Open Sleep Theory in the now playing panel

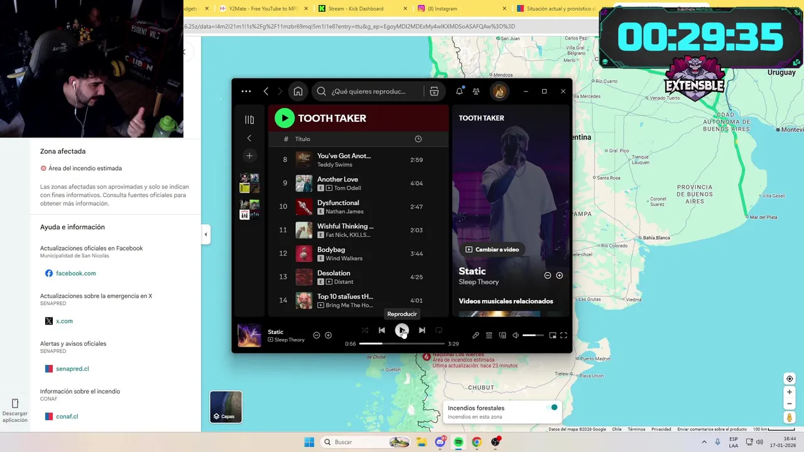point(479,282)
